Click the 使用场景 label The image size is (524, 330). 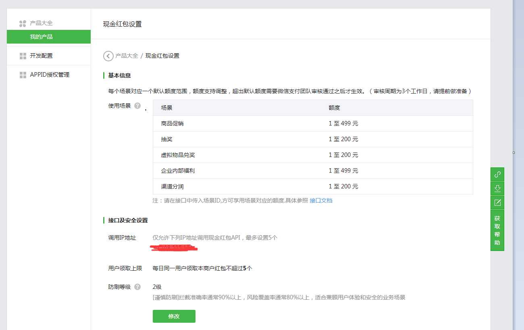click(x=119, y=106)
